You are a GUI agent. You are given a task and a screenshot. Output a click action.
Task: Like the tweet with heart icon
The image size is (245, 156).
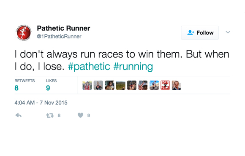80,115
